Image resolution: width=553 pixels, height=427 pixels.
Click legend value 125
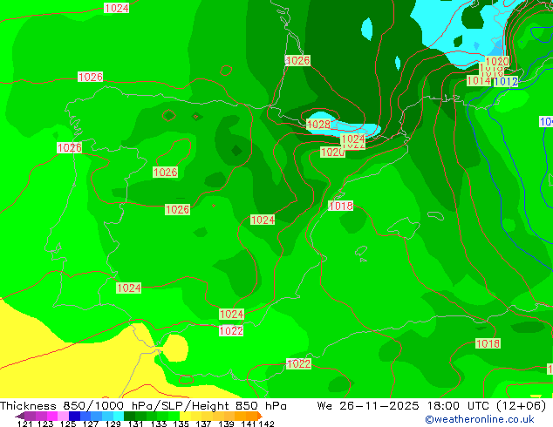tap(68, 424)
